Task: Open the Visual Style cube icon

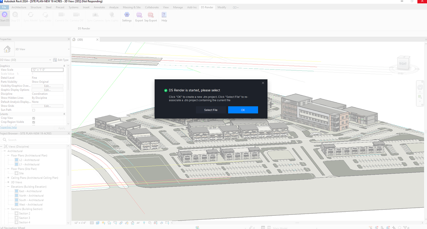Action: click(x=97, y=223)
